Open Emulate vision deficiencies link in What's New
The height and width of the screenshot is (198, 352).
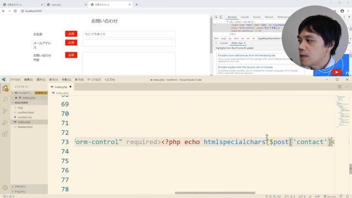246,55
